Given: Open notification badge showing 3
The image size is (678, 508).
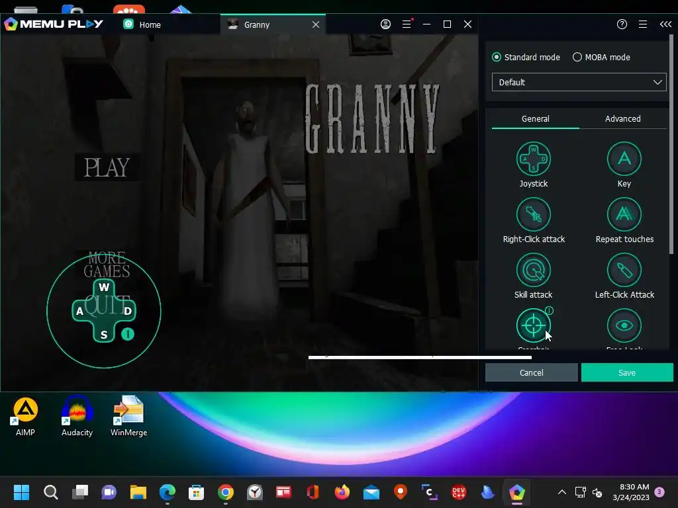Looking at the screenshot, I should (x=659, y=492).
